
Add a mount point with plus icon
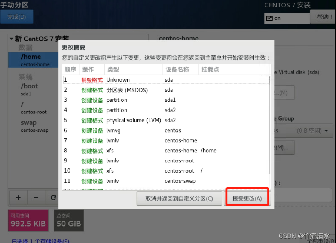[x=18, y=198]
